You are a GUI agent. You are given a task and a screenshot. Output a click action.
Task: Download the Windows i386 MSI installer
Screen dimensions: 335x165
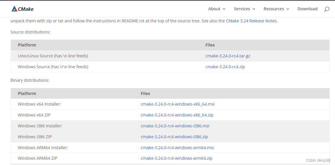(x=175, y=126)
